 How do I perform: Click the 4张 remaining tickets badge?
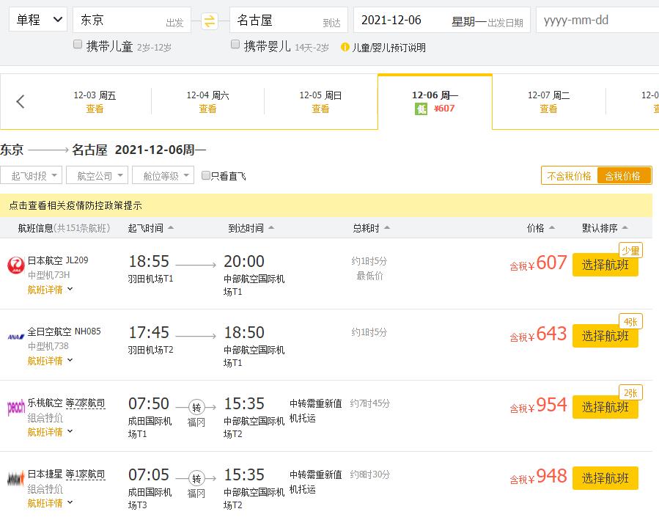pos(630,322)
